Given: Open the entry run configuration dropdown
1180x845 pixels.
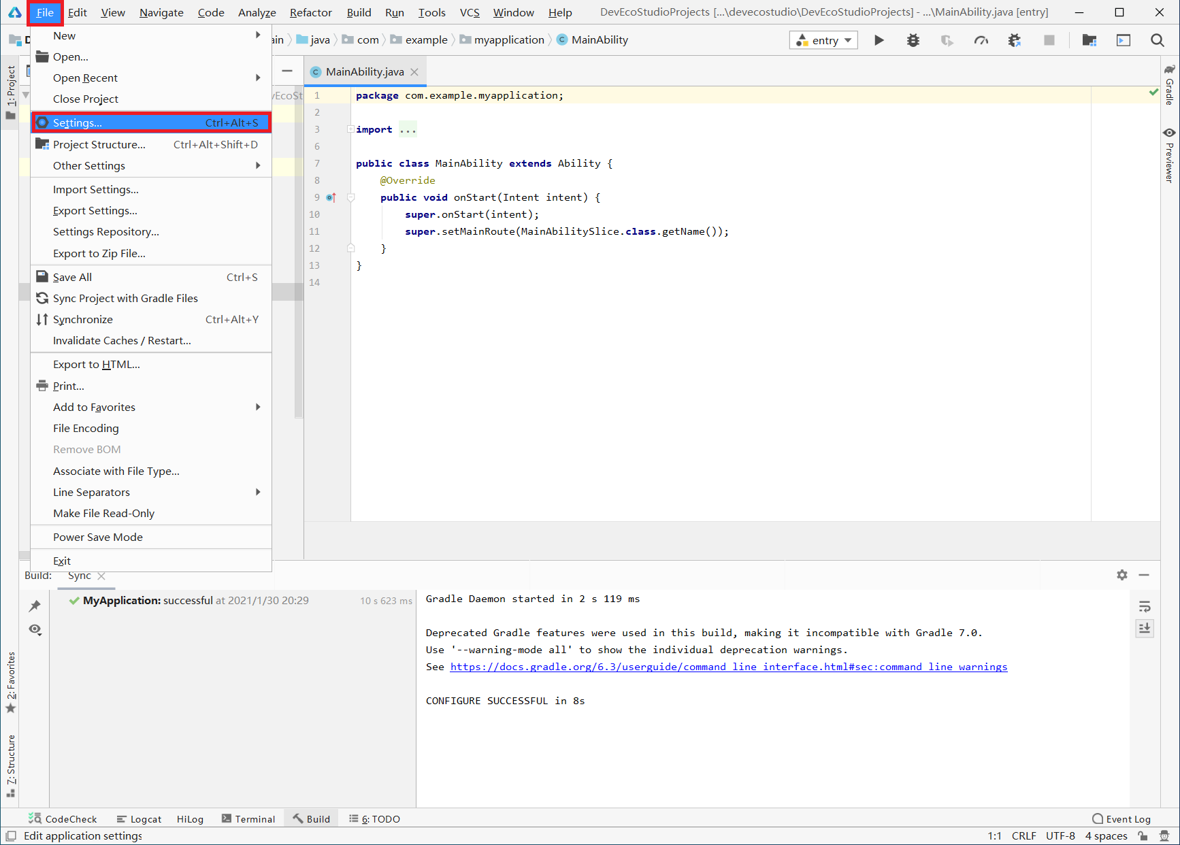Looking at the screenshot, I should click(x=823, y=40).
